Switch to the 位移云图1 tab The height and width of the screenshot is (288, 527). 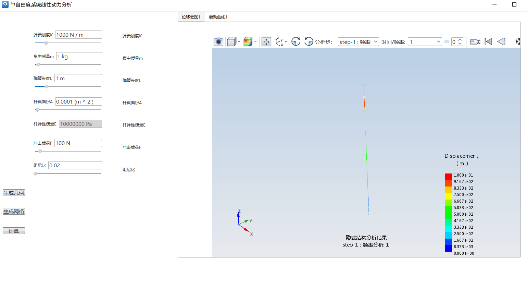click(x=191, y=17)
